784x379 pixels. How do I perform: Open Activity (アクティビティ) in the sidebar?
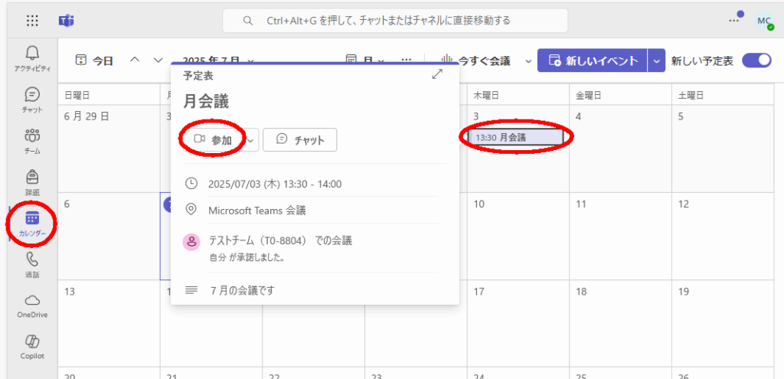[x=32, y=58]
